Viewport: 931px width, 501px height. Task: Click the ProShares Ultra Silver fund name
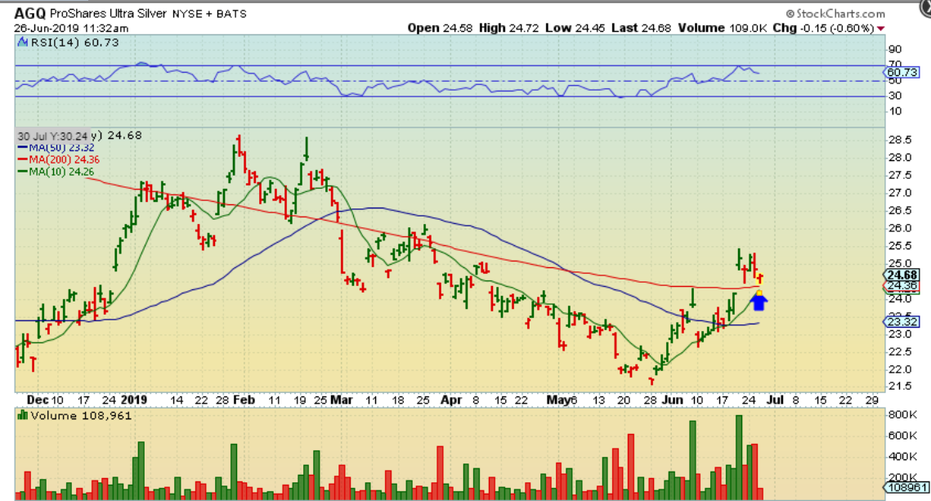pos(108,13)
